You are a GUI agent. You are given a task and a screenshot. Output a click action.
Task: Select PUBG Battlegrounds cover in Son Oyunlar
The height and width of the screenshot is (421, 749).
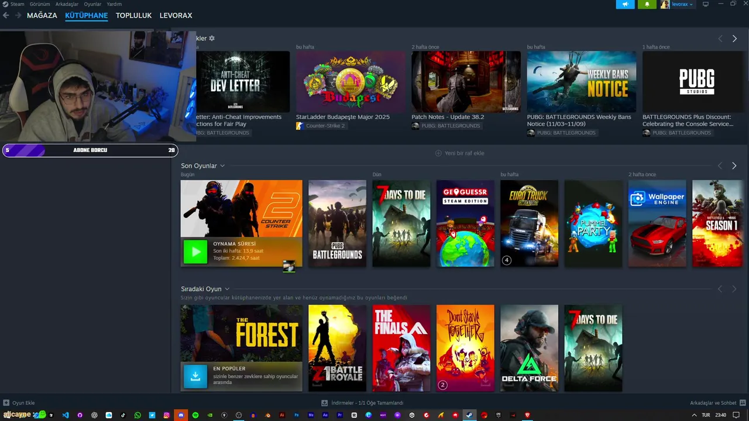(337, 223)
